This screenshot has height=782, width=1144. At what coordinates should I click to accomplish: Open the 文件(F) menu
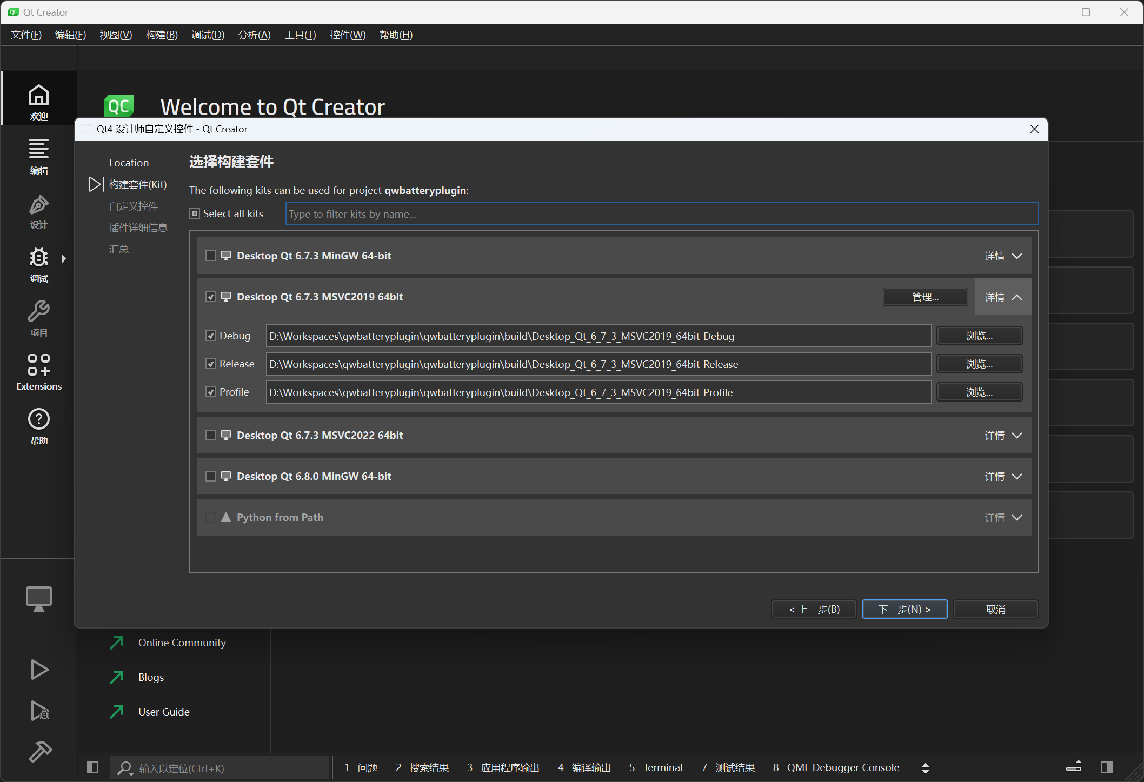[x=26, y=35]
